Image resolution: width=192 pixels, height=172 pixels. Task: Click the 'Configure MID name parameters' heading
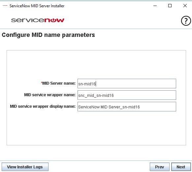tap(48, 35)
